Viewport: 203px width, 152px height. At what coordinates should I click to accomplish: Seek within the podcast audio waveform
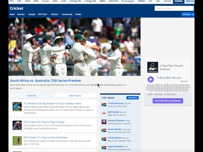click(168, 88)
